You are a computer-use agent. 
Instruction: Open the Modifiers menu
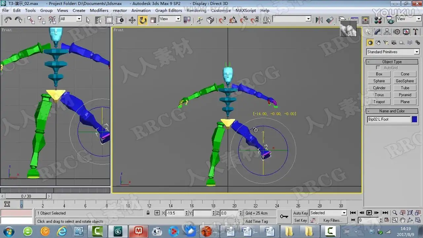(99, 10)
